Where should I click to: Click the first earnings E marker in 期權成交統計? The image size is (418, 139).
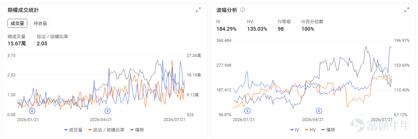[x=33, y=111]
